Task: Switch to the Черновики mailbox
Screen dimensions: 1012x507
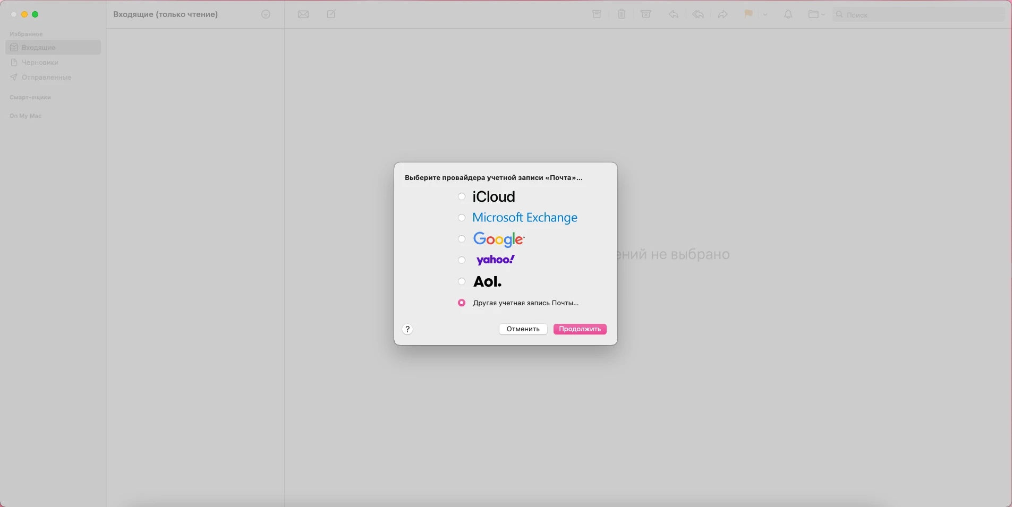Action: [x=40, y=62]
